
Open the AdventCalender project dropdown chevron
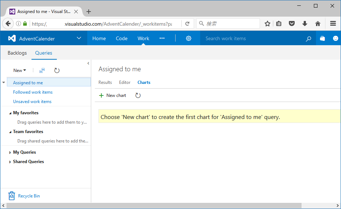(79, 38)
